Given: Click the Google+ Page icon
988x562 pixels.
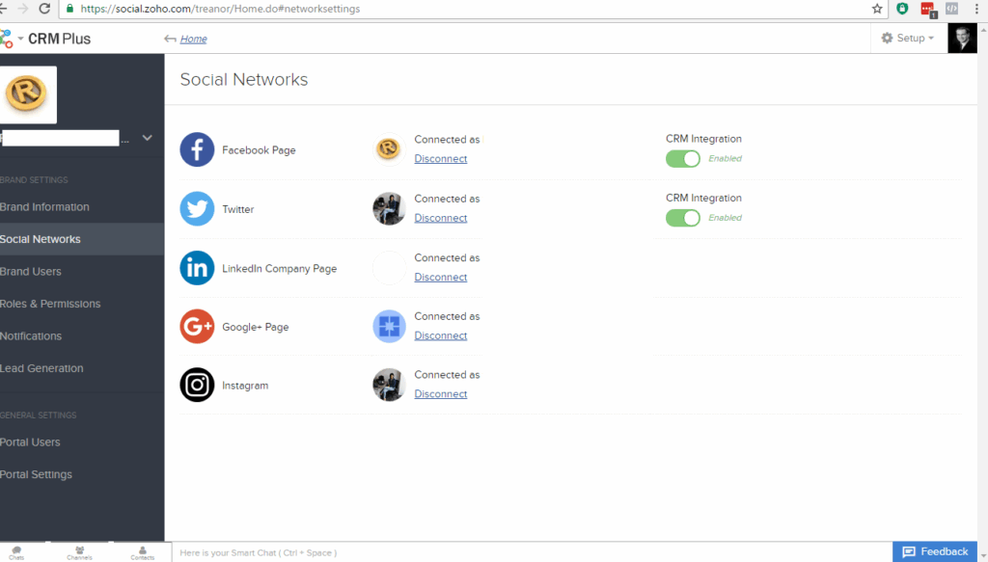Looking at the screenshot, I should [x=197, y=327].
